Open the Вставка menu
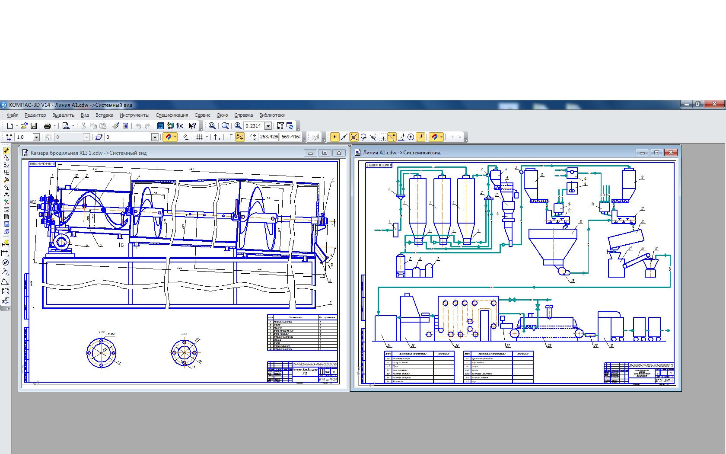726x454 pixels. coord(104,115)
